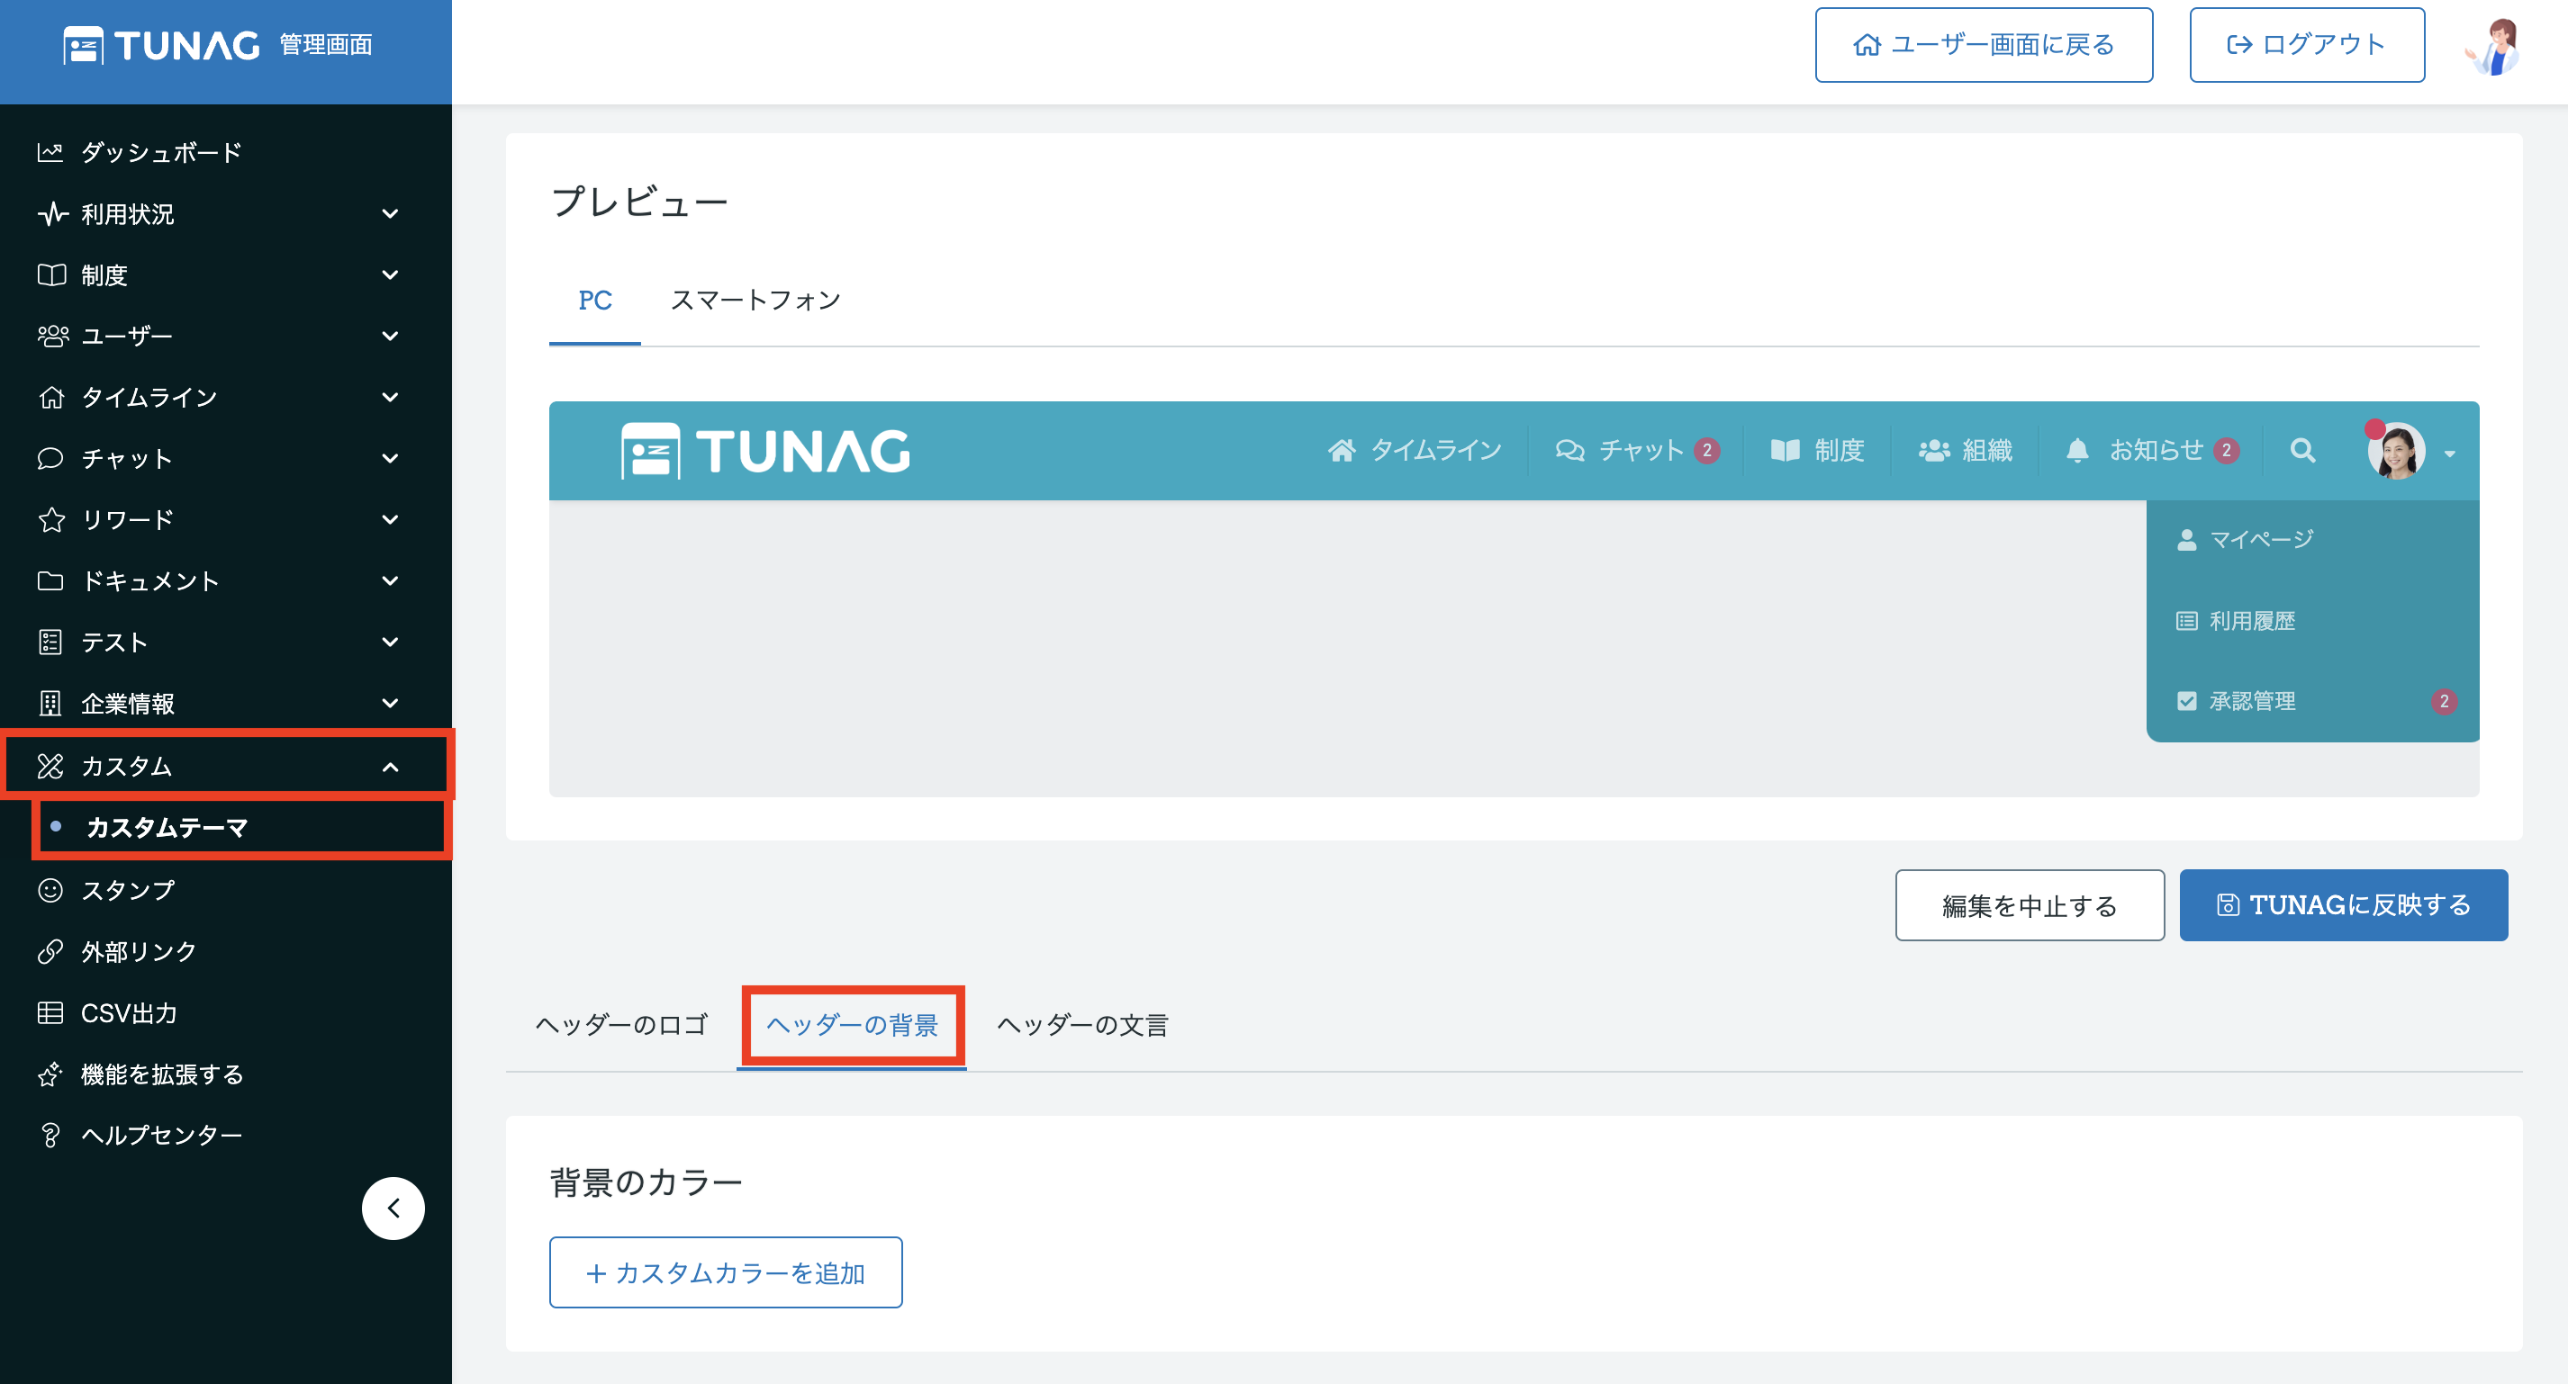This screenshot has height=1384, width=2568.
Task: Collapse the カスタム section chevron
Action: 391,768
